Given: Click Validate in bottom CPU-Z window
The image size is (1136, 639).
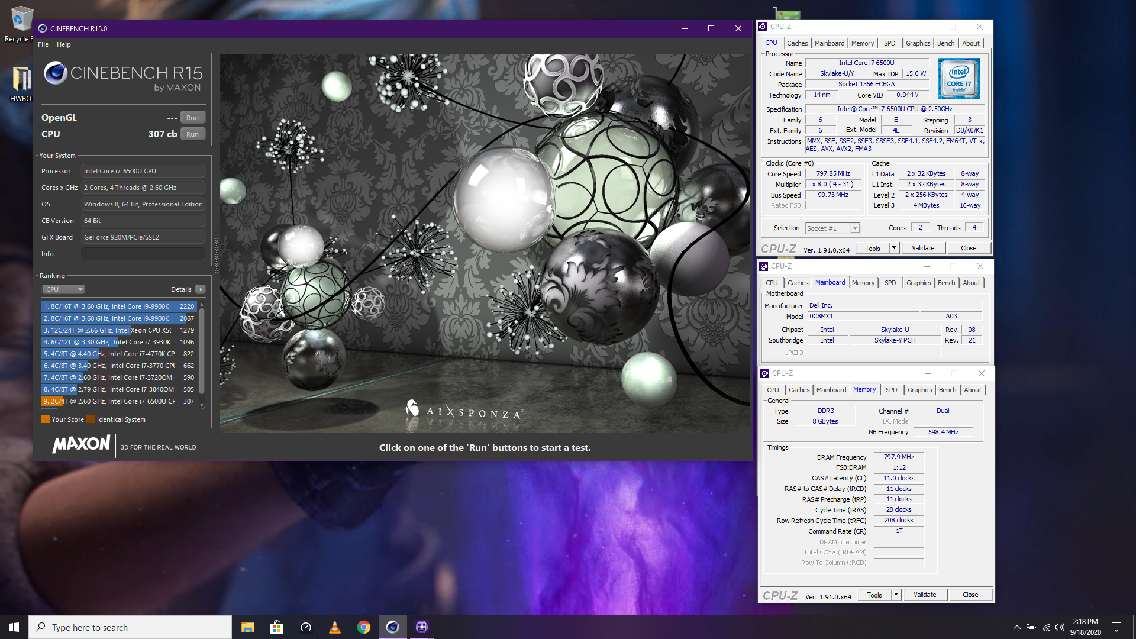Looking at the screenshot, I should (925, 595).
